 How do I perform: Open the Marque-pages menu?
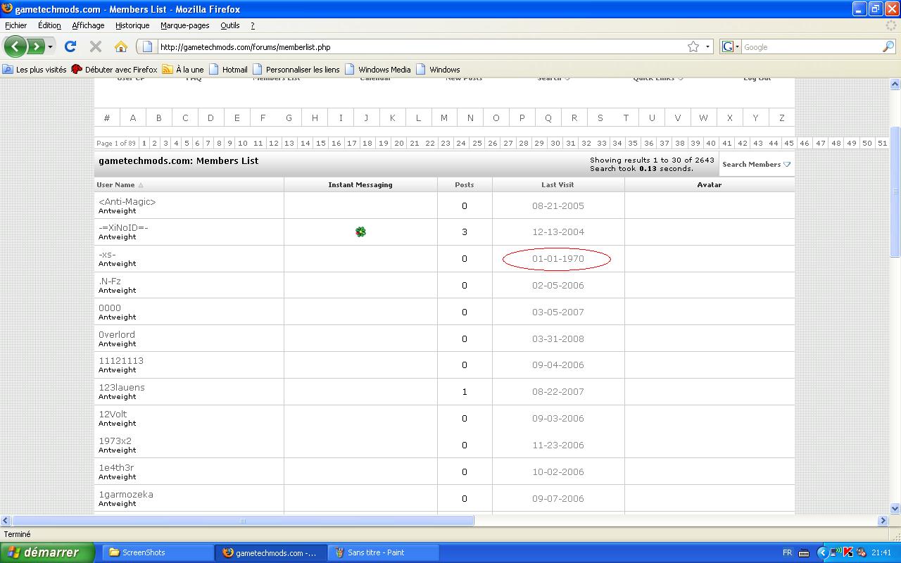pos(184,25)
